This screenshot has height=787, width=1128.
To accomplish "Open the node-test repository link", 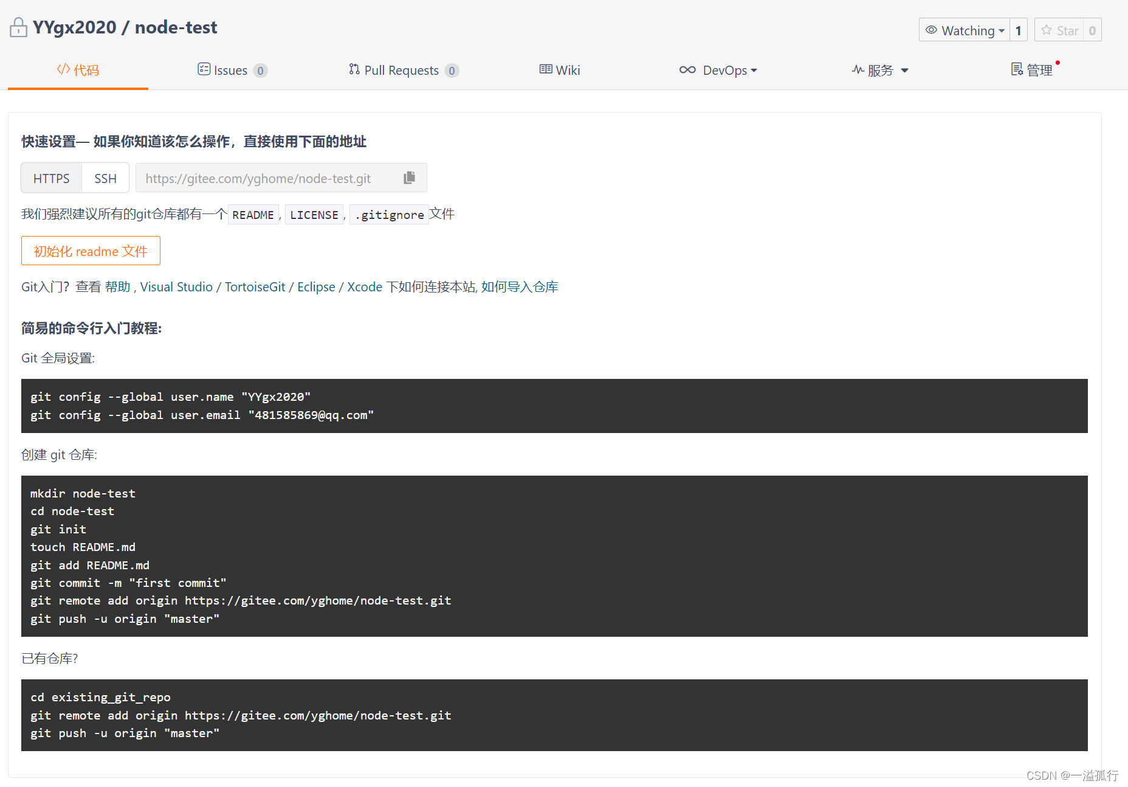I will [176, 27].
